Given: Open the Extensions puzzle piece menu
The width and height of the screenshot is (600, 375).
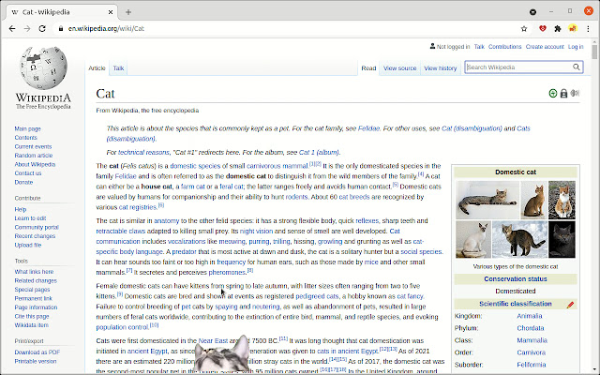Looking at the screenshot, I should pos(558,29).
